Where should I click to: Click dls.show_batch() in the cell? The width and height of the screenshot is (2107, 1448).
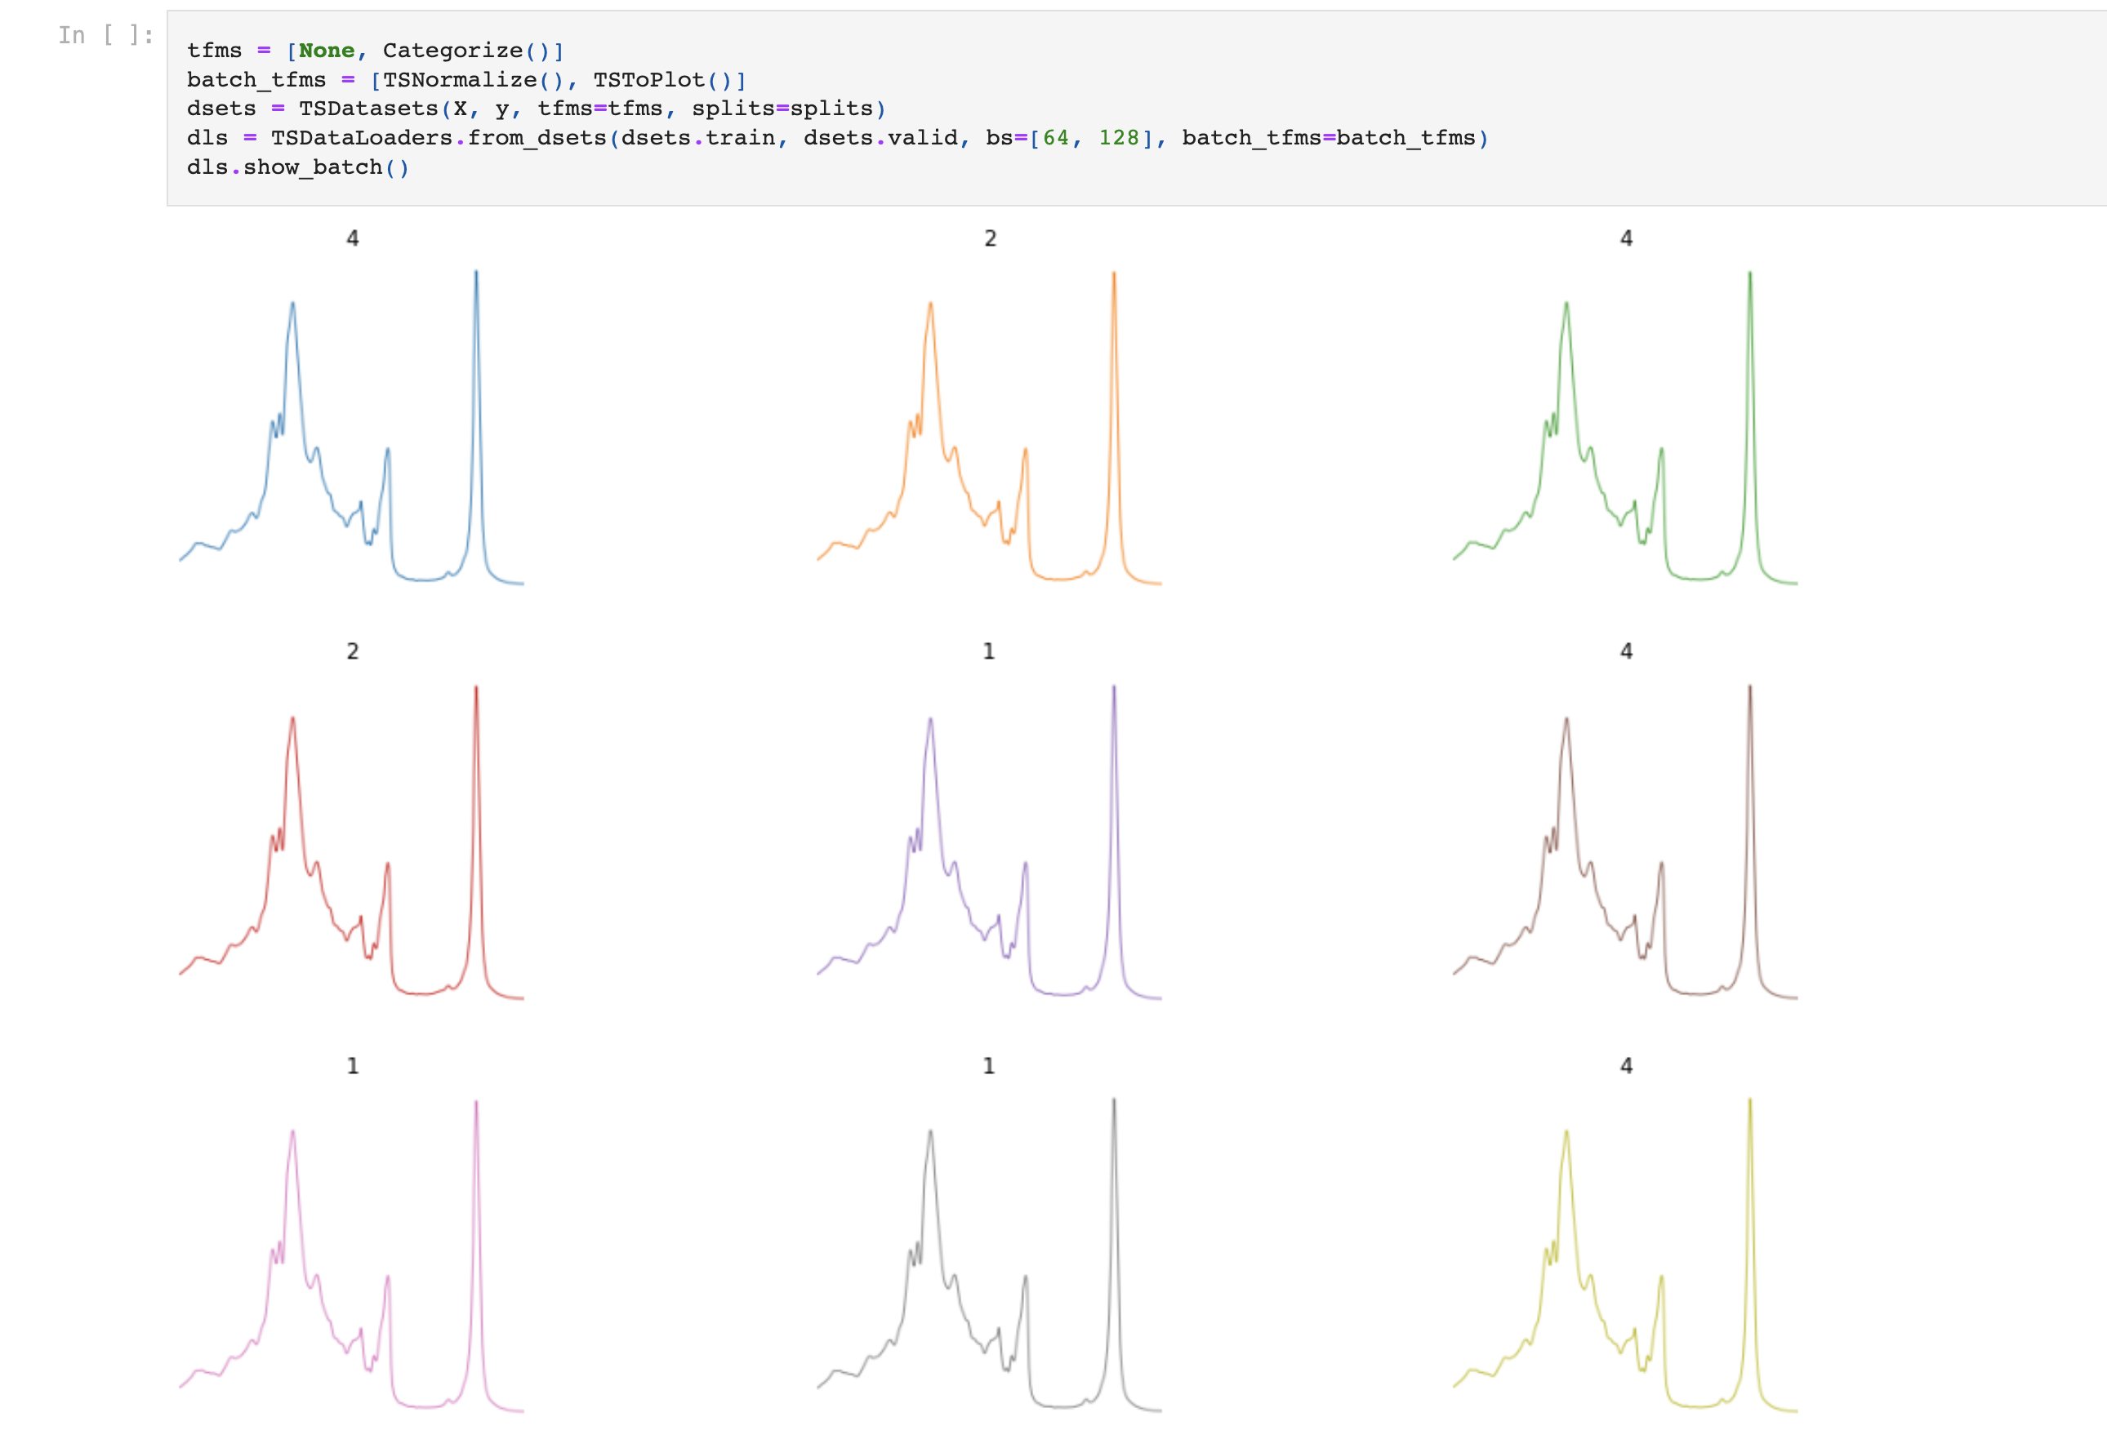298,167
